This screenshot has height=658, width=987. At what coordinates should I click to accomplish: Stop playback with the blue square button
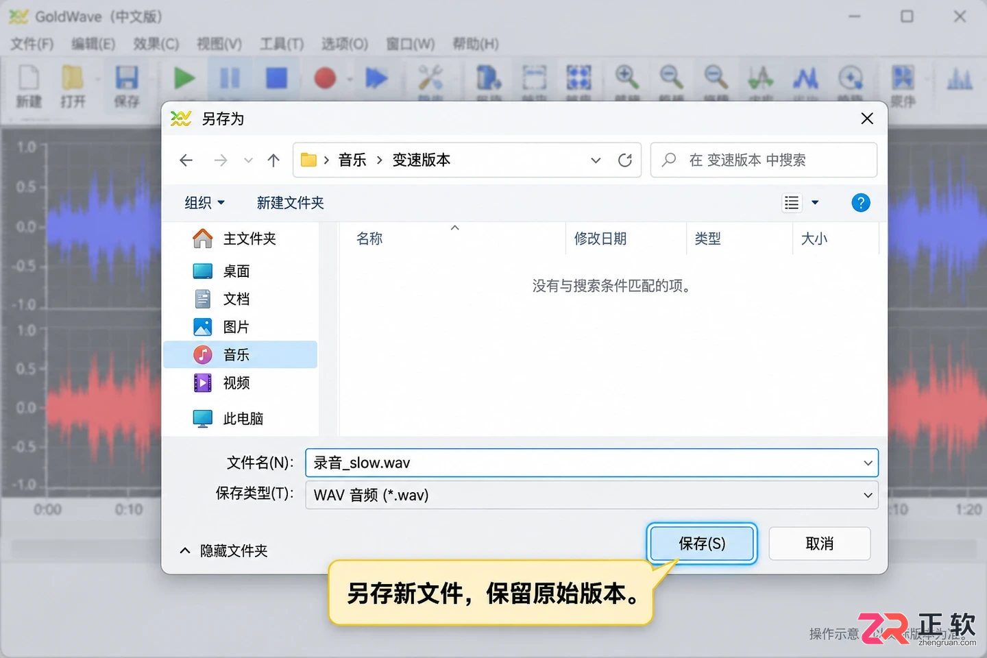click(x=276, y=78)
